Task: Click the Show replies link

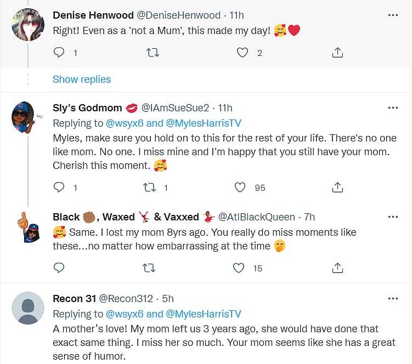Action: (x=82, y=79)
